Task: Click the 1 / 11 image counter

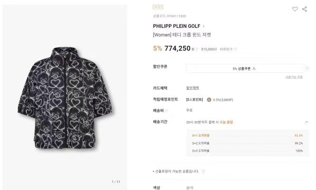Action: coord(116,181)
